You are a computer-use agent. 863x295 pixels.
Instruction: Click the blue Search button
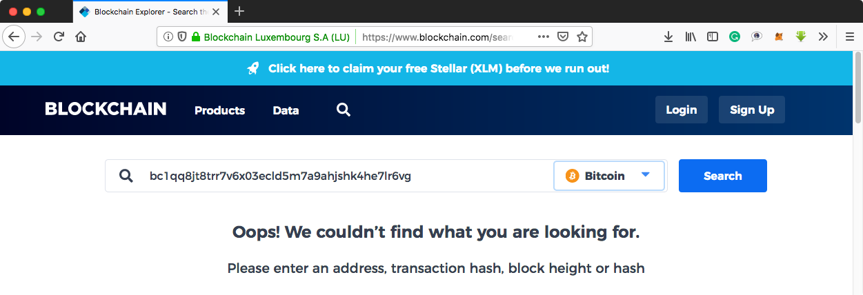point(723,176)
